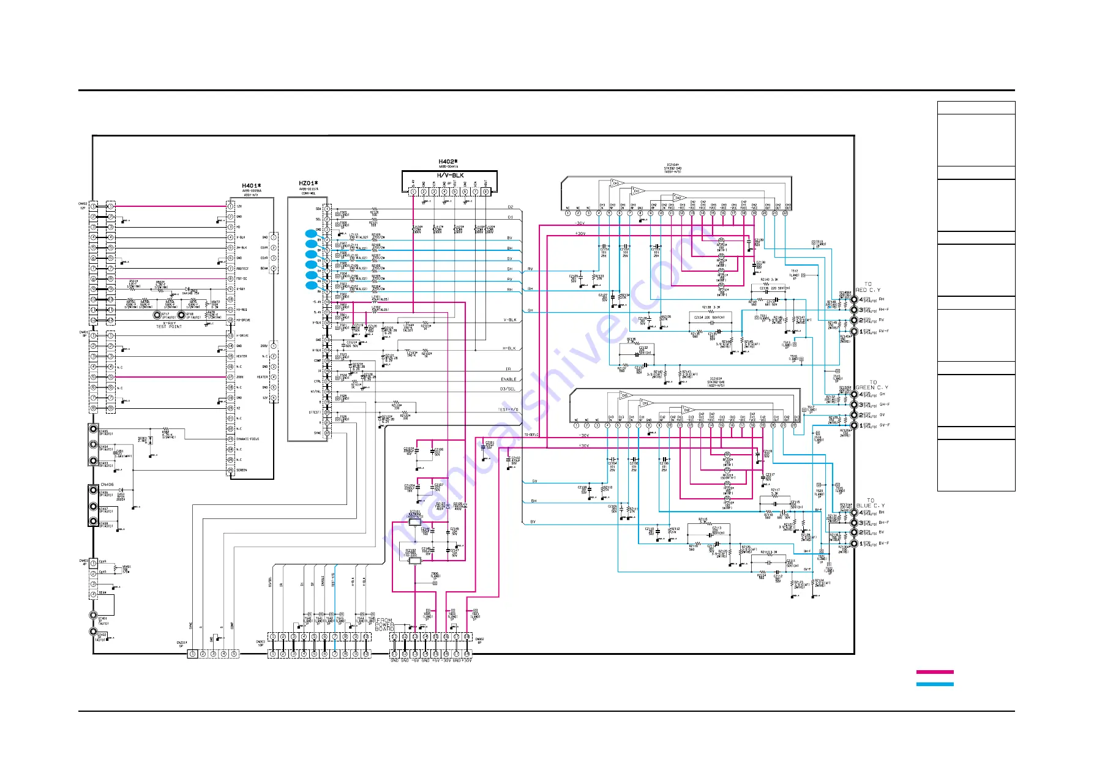This screenshot has width=1094, height=773.
Task: Click the TO BLUE C.Y label
Action: pos(871,503)
